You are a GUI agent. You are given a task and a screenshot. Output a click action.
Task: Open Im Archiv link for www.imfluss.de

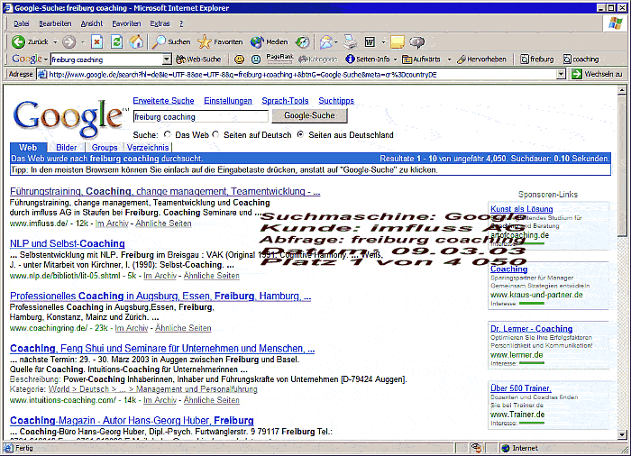pos(112,223)
